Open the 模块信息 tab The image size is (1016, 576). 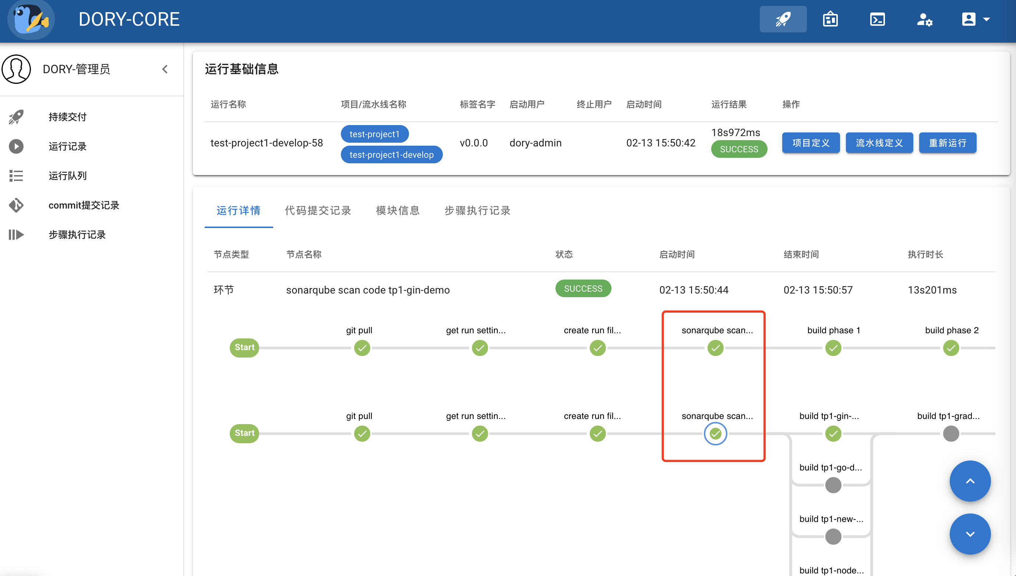click(397, 211)
